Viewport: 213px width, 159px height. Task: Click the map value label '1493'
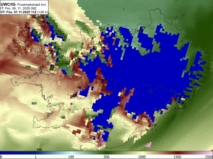pos(51,51)
